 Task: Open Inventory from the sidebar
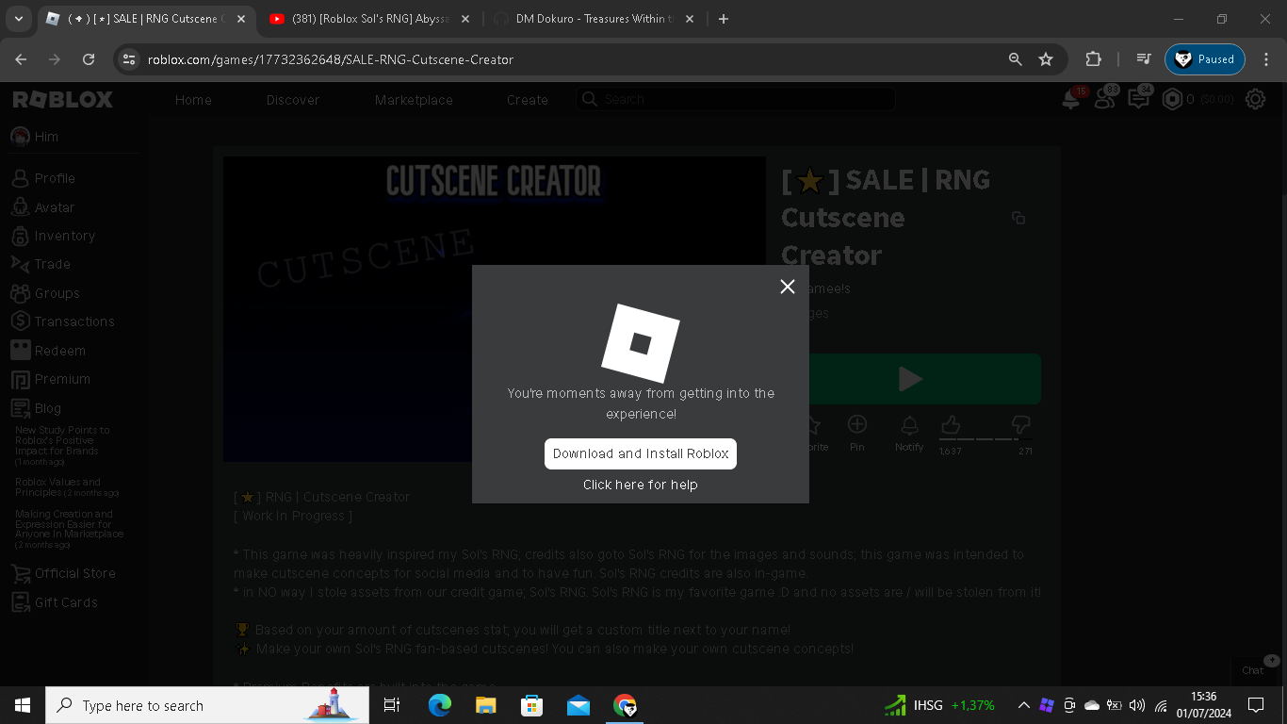pyautogui.click(x=53, y=236)
